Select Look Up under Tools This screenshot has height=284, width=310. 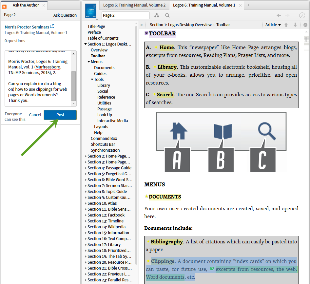pos(105,115)
